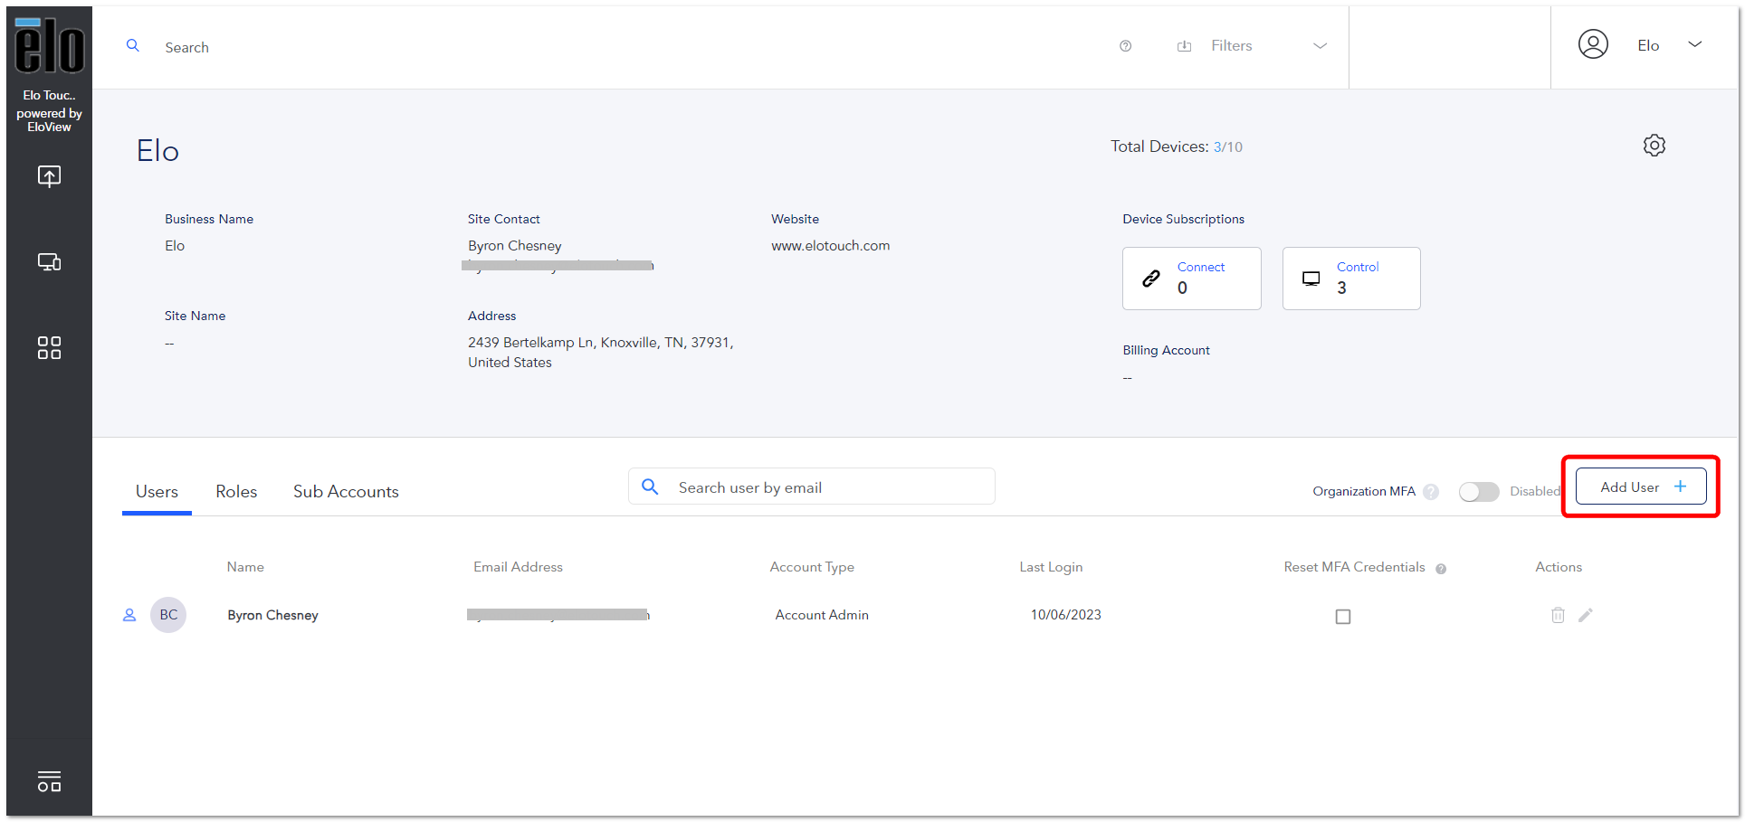Viewport: 1745px width, 822px height.
Task: Click the Organization MFA help icon
Action: [1431, 492]
